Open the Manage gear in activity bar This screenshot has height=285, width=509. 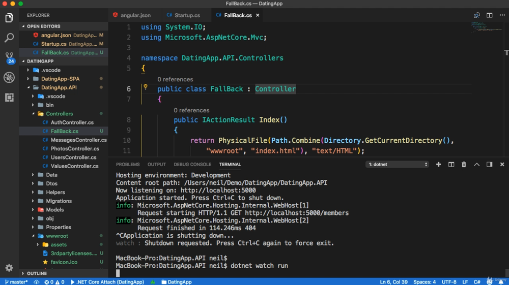pyautogui.click(x=9, y=268)
